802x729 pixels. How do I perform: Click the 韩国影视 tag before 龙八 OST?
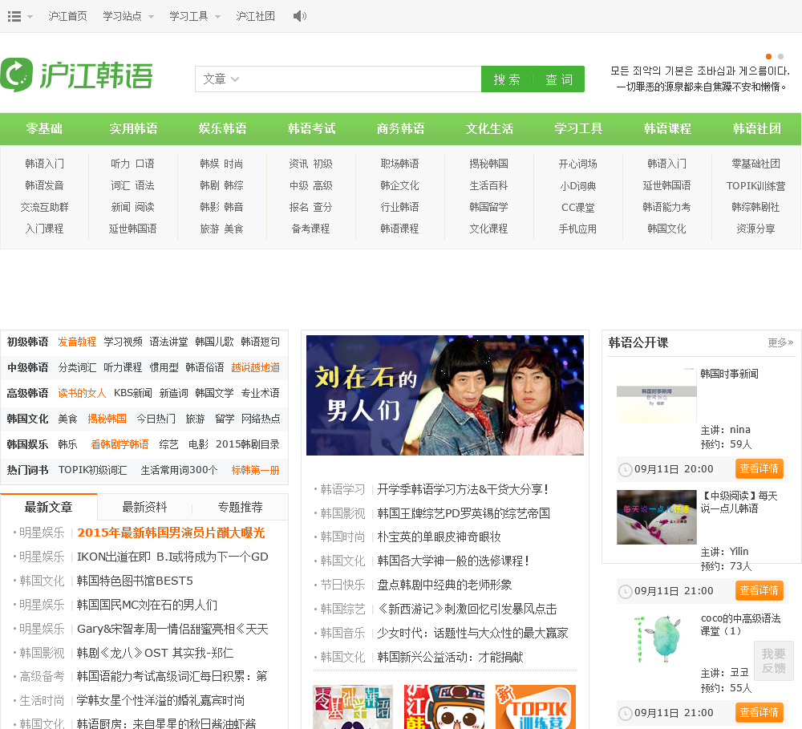coord(42,653)
